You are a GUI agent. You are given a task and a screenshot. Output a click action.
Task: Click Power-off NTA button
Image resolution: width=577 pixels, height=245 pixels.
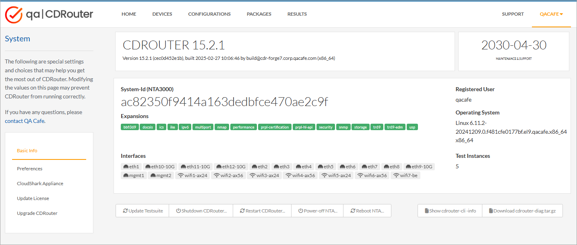(x=317, y=211)
